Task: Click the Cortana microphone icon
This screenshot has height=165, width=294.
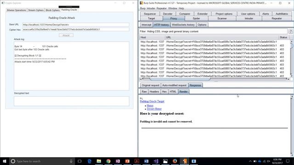Action: coord(71,161)
